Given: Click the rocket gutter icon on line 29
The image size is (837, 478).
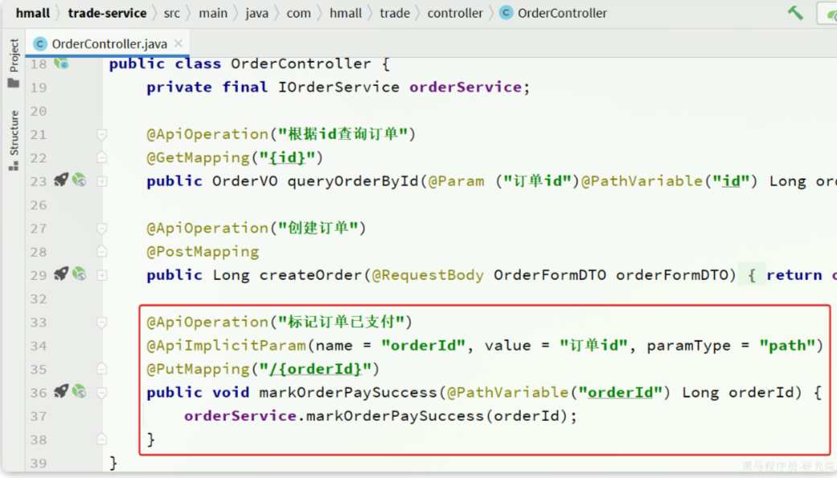Looking at the screenshot, I should 61,274.
